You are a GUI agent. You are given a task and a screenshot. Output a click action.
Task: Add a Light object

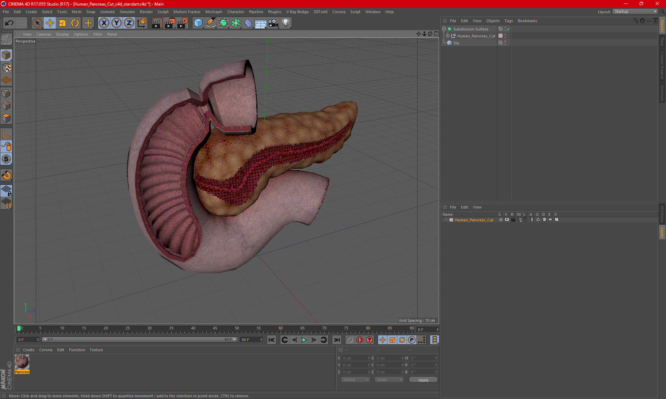[x=286, y=23]
